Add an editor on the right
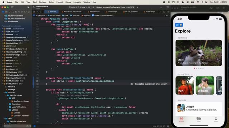The width and height of the screenshot is (229, 128). coord(169,12)
